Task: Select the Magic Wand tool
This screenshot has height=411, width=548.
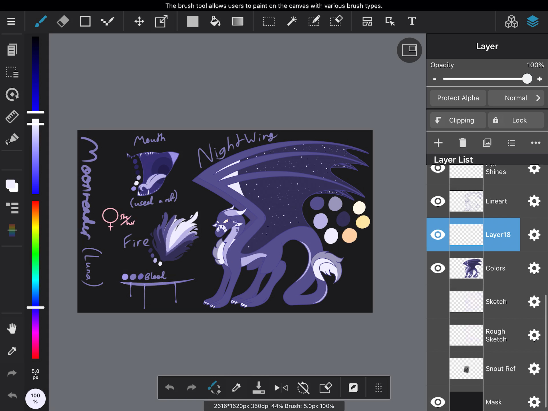Action: click(292, 21)
